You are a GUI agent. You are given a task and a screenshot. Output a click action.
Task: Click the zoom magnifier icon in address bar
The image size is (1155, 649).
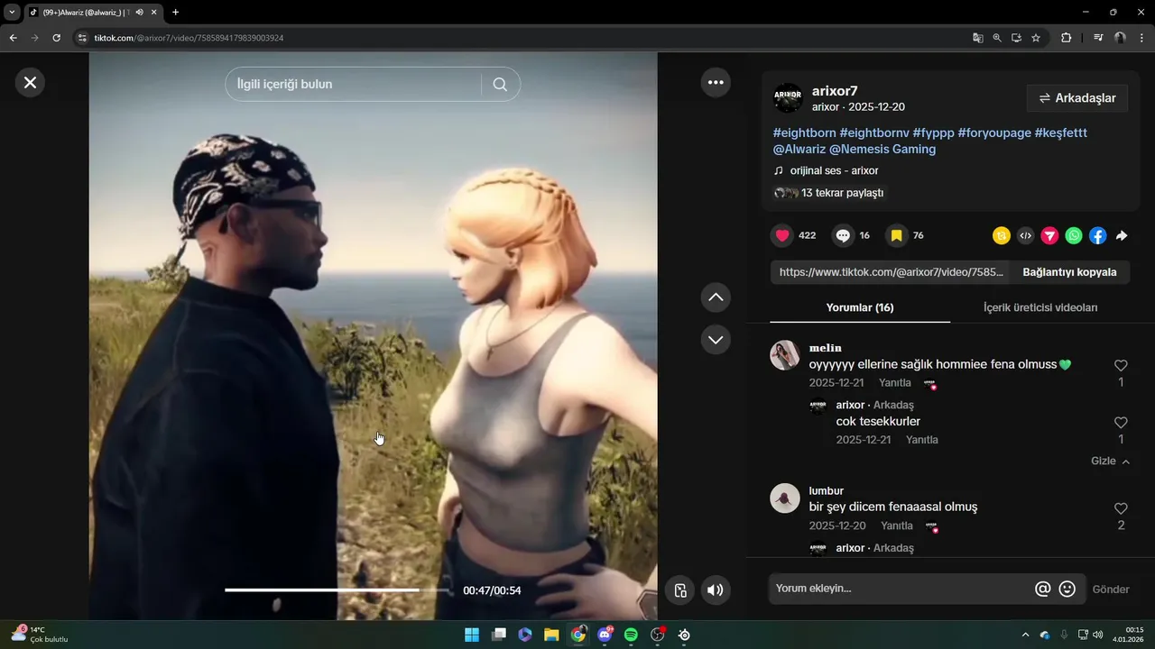pyautogui.click(x=997, y=38)
